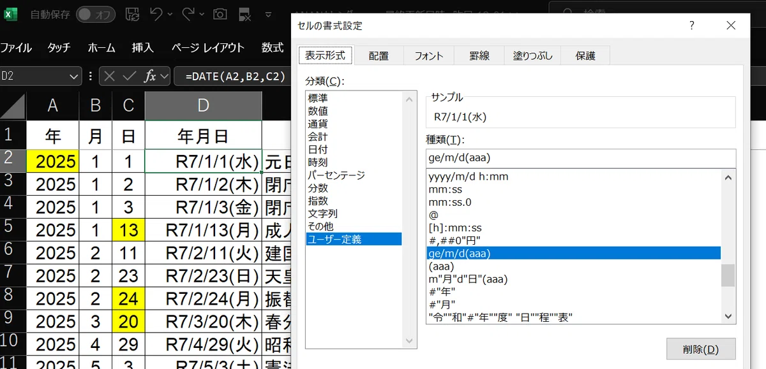
Task: Select column A header
Action: (x=52, y=106)
